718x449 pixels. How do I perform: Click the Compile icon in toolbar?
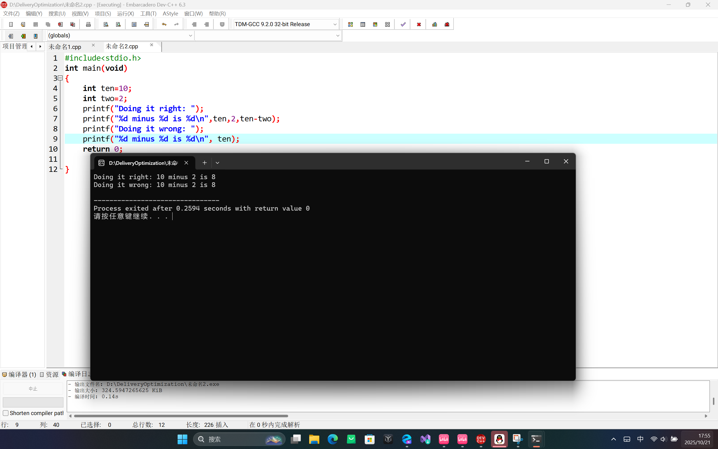[350, 24]
